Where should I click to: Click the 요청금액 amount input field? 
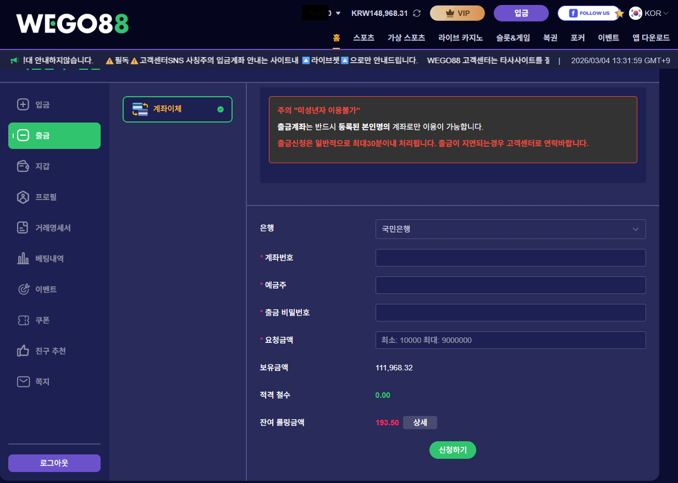point(510,340)
